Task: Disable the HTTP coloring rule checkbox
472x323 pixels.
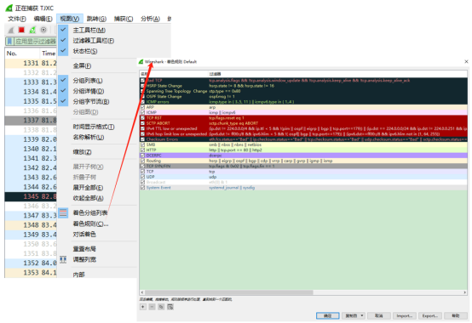Action: click(142, 150)
